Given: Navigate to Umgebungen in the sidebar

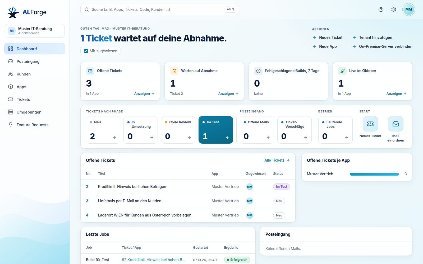Looking at the screenshot, I should coord(35,112).
